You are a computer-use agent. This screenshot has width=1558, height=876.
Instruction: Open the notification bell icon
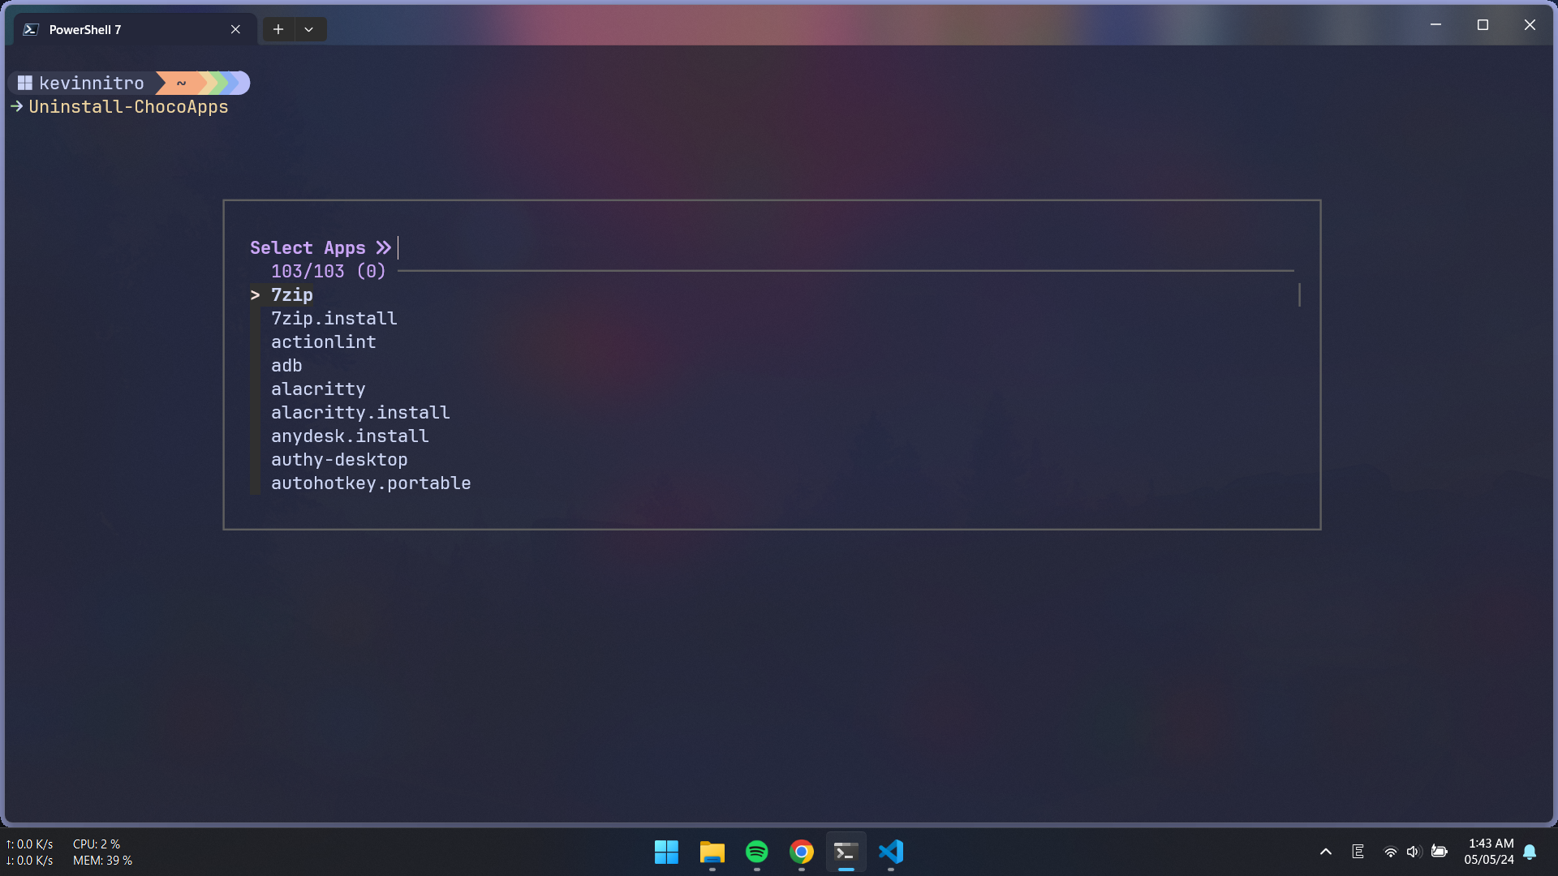pyautogui.click(x=1530, y=852)
